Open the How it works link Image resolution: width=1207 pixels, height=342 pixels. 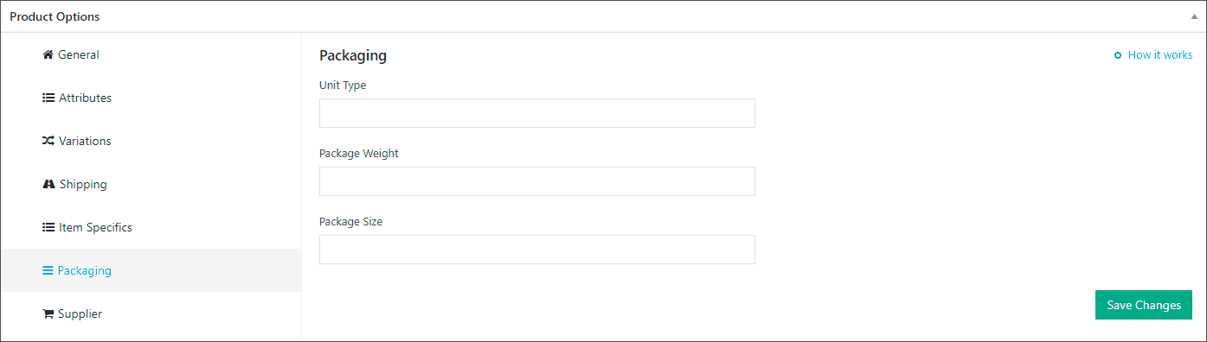[x=1160, y=55]
